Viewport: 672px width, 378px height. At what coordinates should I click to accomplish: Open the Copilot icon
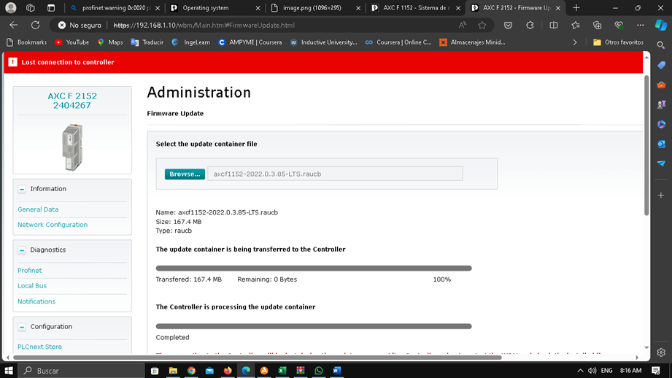point(661,26)
